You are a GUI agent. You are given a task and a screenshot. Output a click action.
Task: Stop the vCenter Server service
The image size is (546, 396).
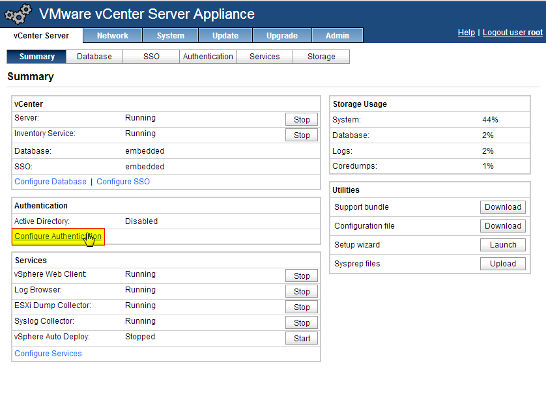(x=302, y=120)
